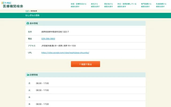
Task: Click the 月 day label
Action: pos(29,83)
